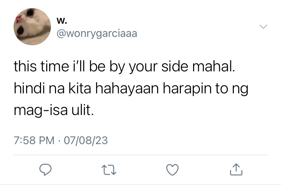Share the tweet using the box-arrow icon

click(236, 169)
